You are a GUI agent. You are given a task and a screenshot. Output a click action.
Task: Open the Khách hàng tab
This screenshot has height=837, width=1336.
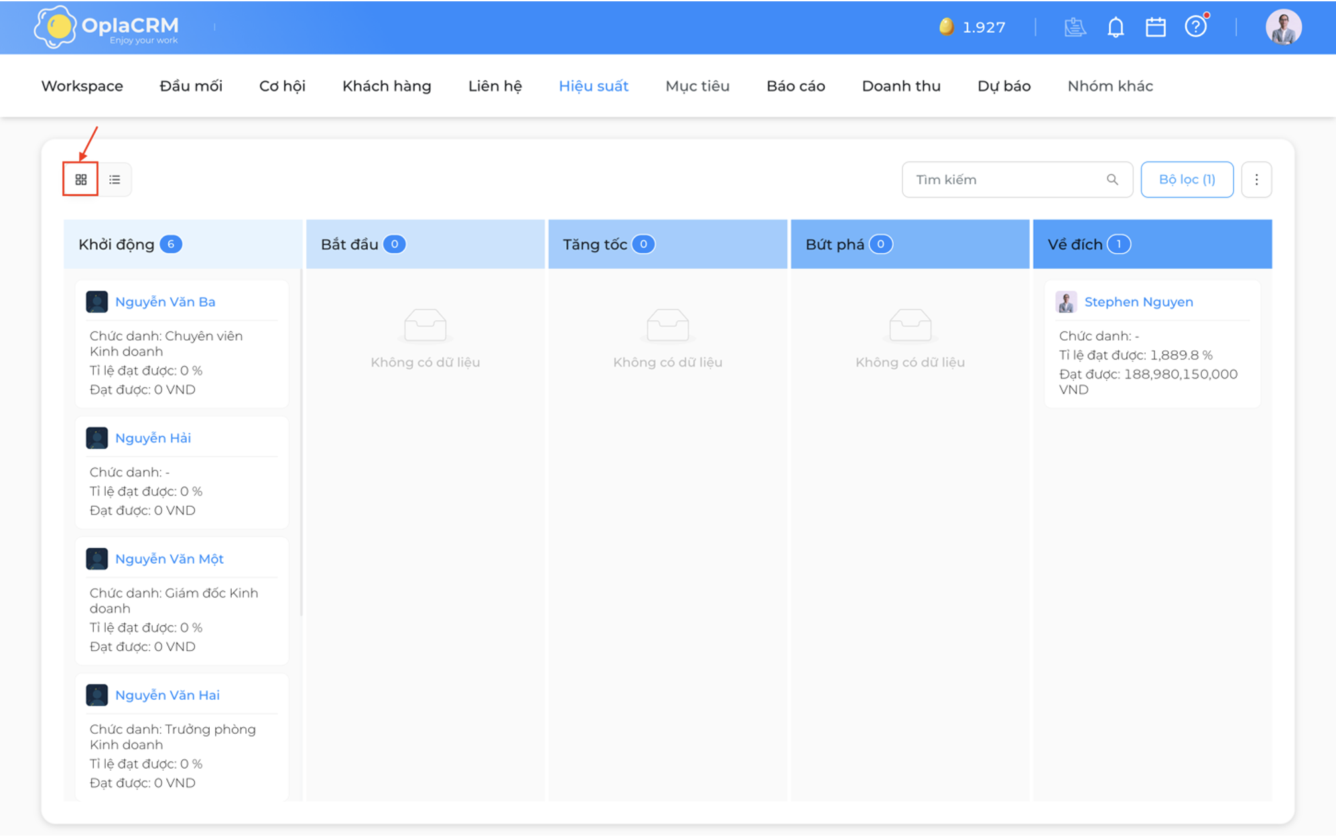(x=387, y=86)
